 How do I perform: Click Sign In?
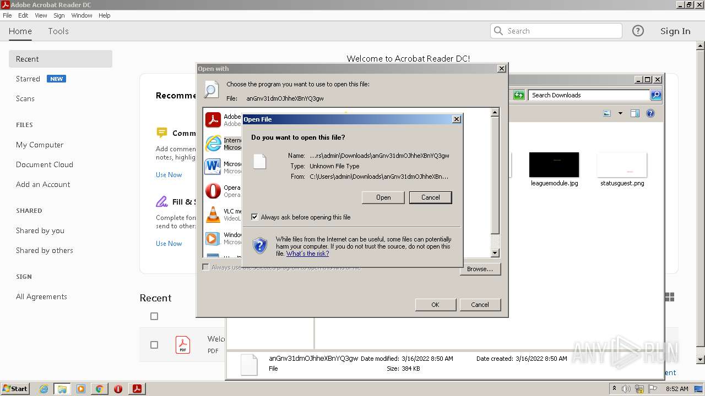(x=675, y=31)
